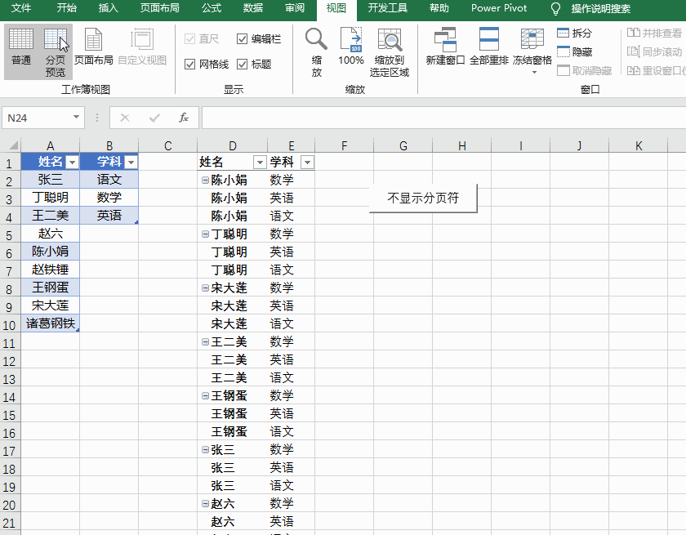Open the 开发工具 (Developer) tab

tap(388, 8)
